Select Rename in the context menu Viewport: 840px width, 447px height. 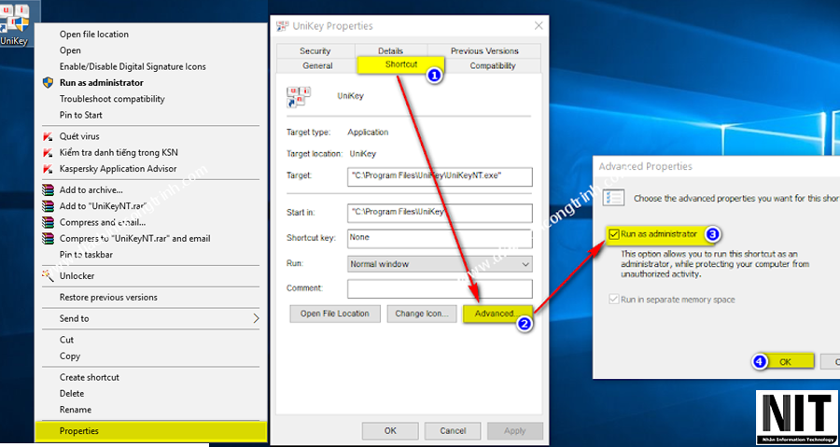pos(75,410)
